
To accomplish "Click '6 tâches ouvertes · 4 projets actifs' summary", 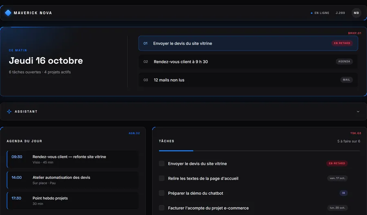I will [x=40, y=72].
